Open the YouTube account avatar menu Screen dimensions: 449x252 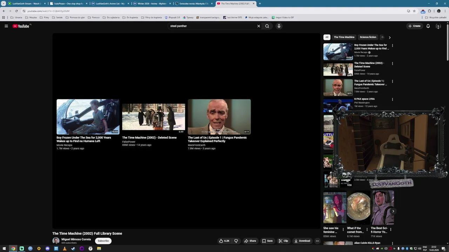[x=438, y=26]
